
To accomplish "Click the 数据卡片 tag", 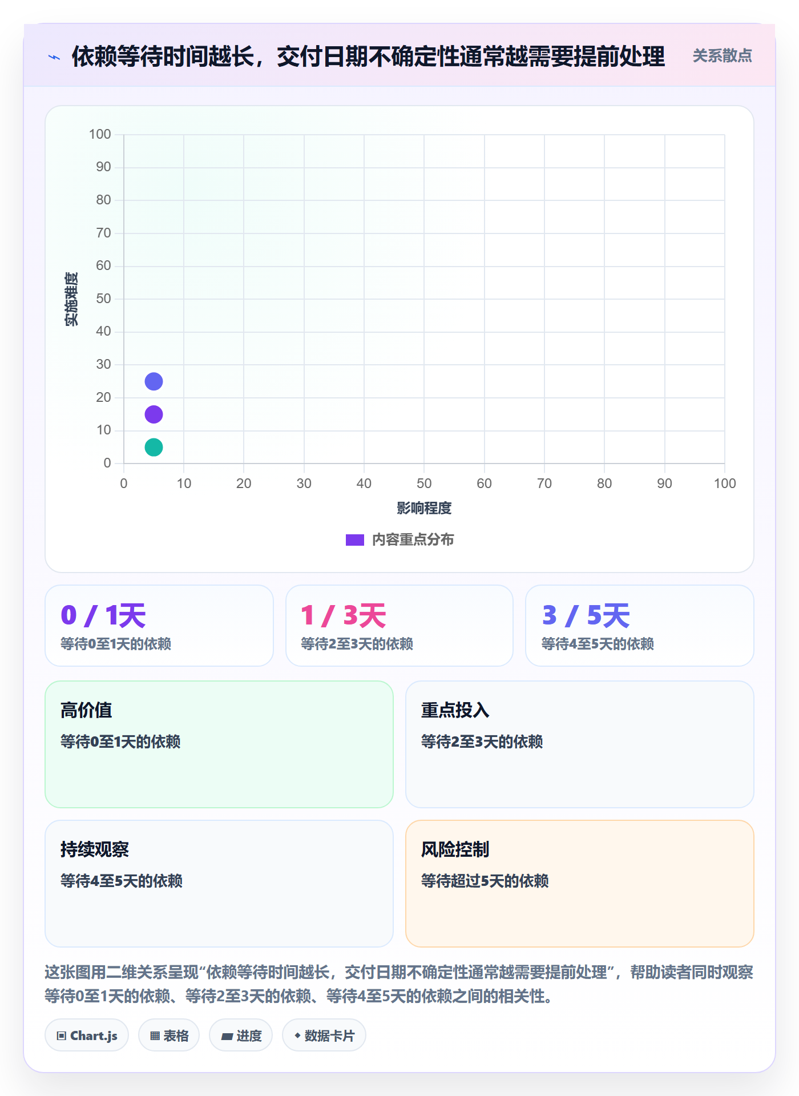I will click(324, 1035).
